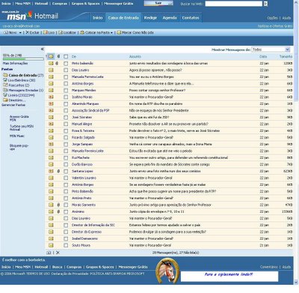299x293 pixels.
Task: Click the Lixeira trash folder icon
Action: [x=5, y=95]
